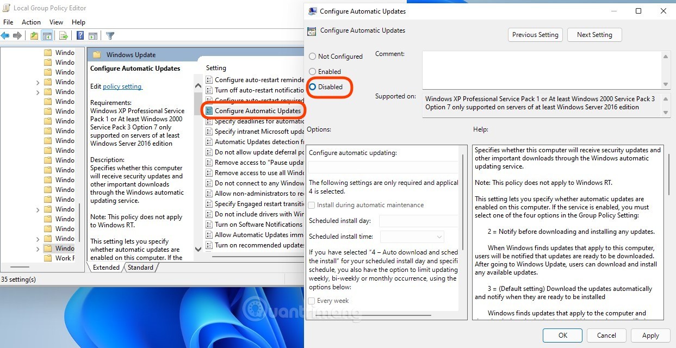Click the Apply button
Image resolution: width=676 pixels, height=348 pixels.
pos(650,335)
